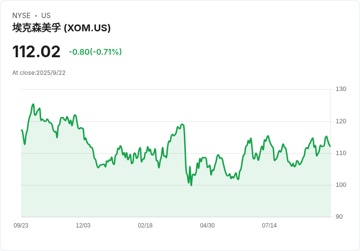Click the 130 price axis label
360x251 pixels.
[341, 89]
